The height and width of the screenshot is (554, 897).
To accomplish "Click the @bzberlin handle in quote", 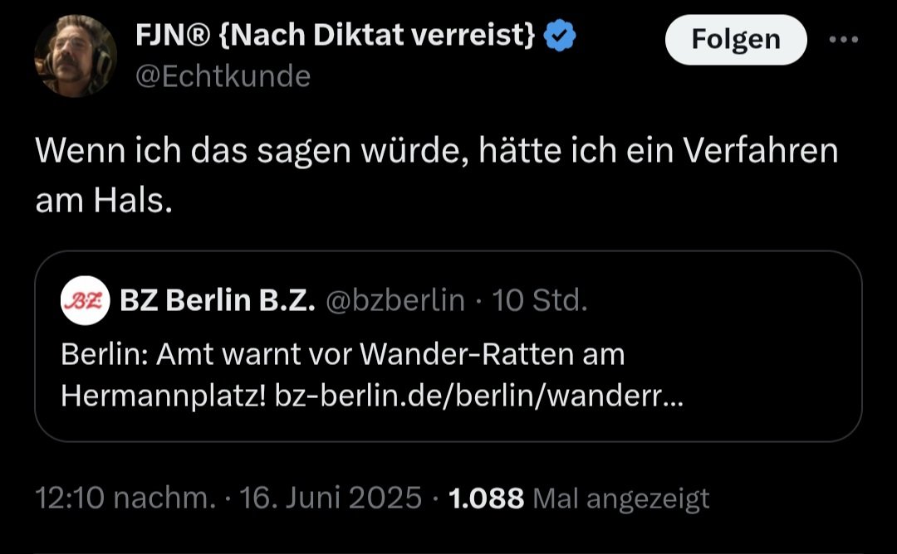I will pos(396,302).
